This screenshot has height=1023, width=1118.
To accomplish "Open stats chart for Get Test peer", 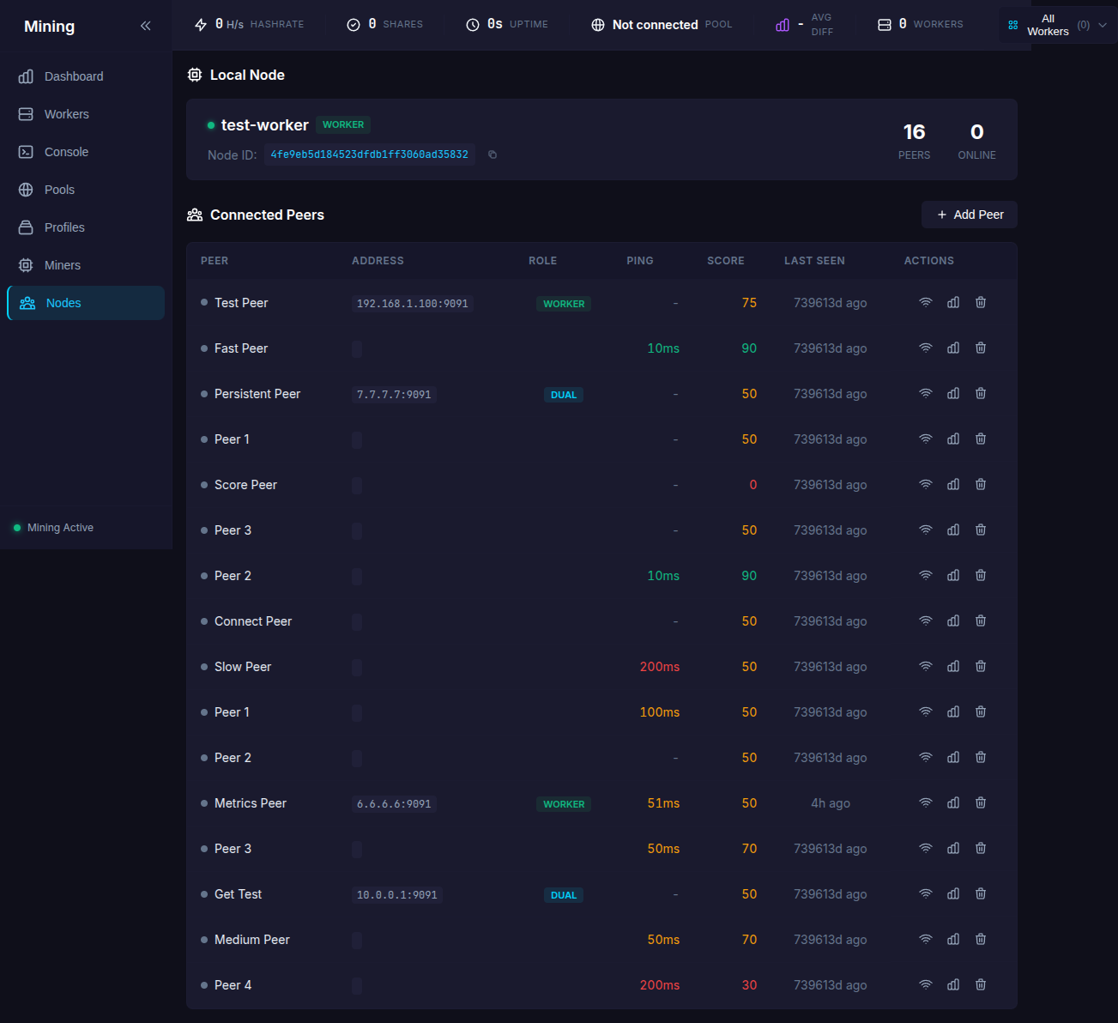I will (953, 894).
